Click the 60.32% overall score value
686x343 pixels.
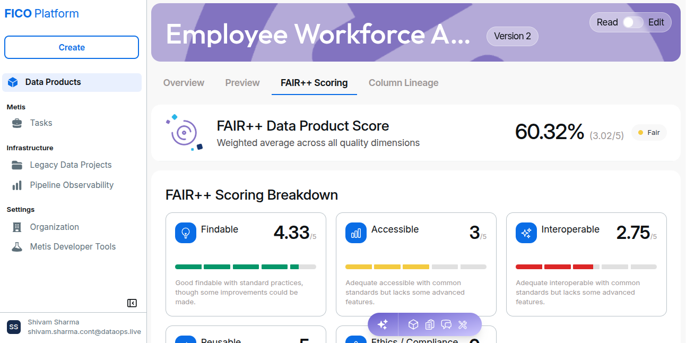click(549, 132)
